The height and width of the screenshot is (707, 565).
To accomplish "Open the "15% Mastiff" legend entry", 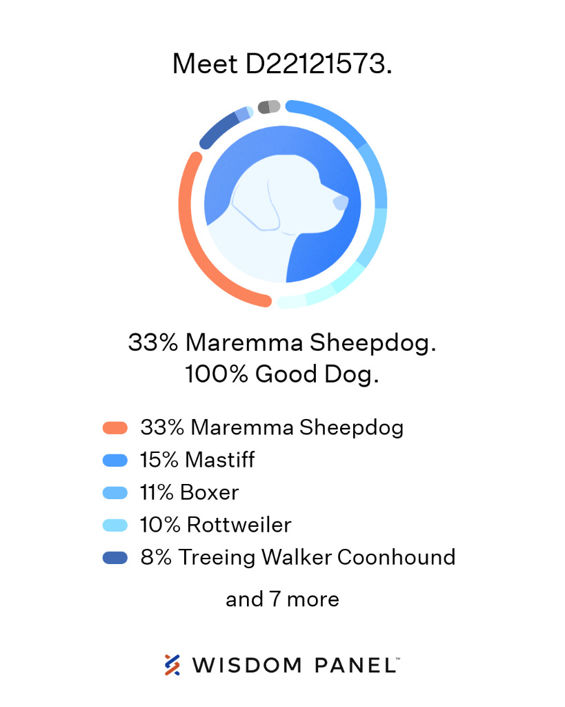I will [197, 460].
